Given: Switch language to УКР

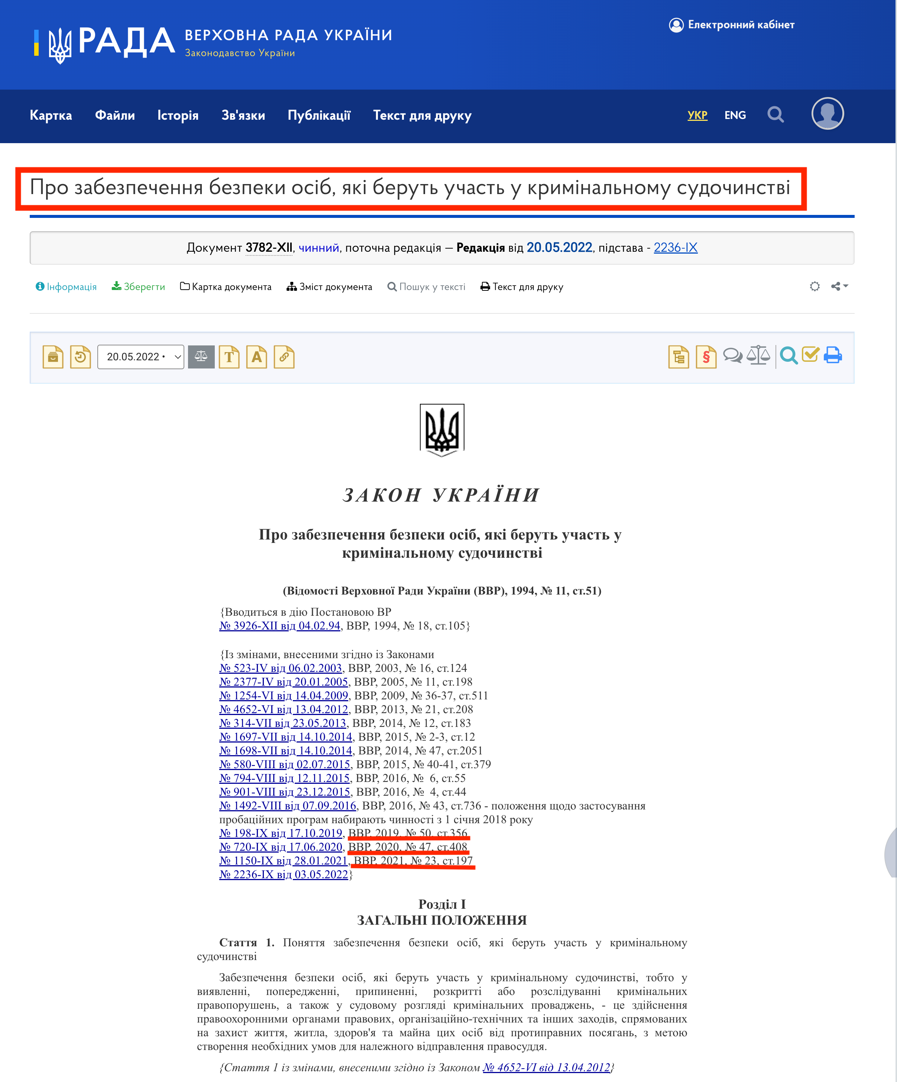Looking at the screenshot, I should coord(697,115).
